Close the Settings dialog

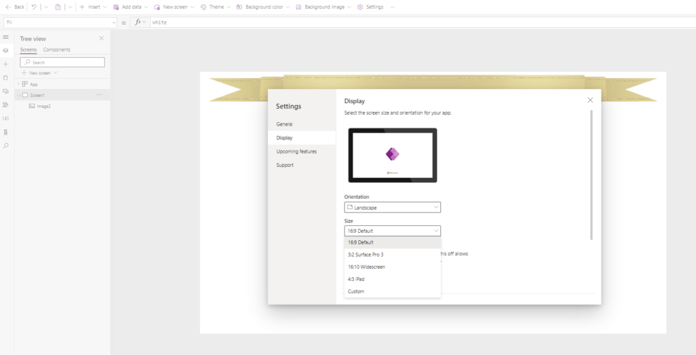590,100
